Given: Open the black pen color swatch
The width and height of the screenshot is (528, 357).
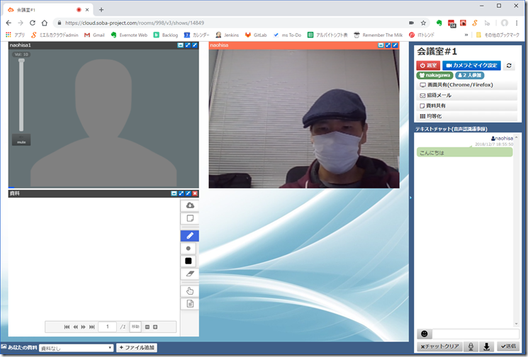Looking at the screenshot, I should click(x=189, y=261).
